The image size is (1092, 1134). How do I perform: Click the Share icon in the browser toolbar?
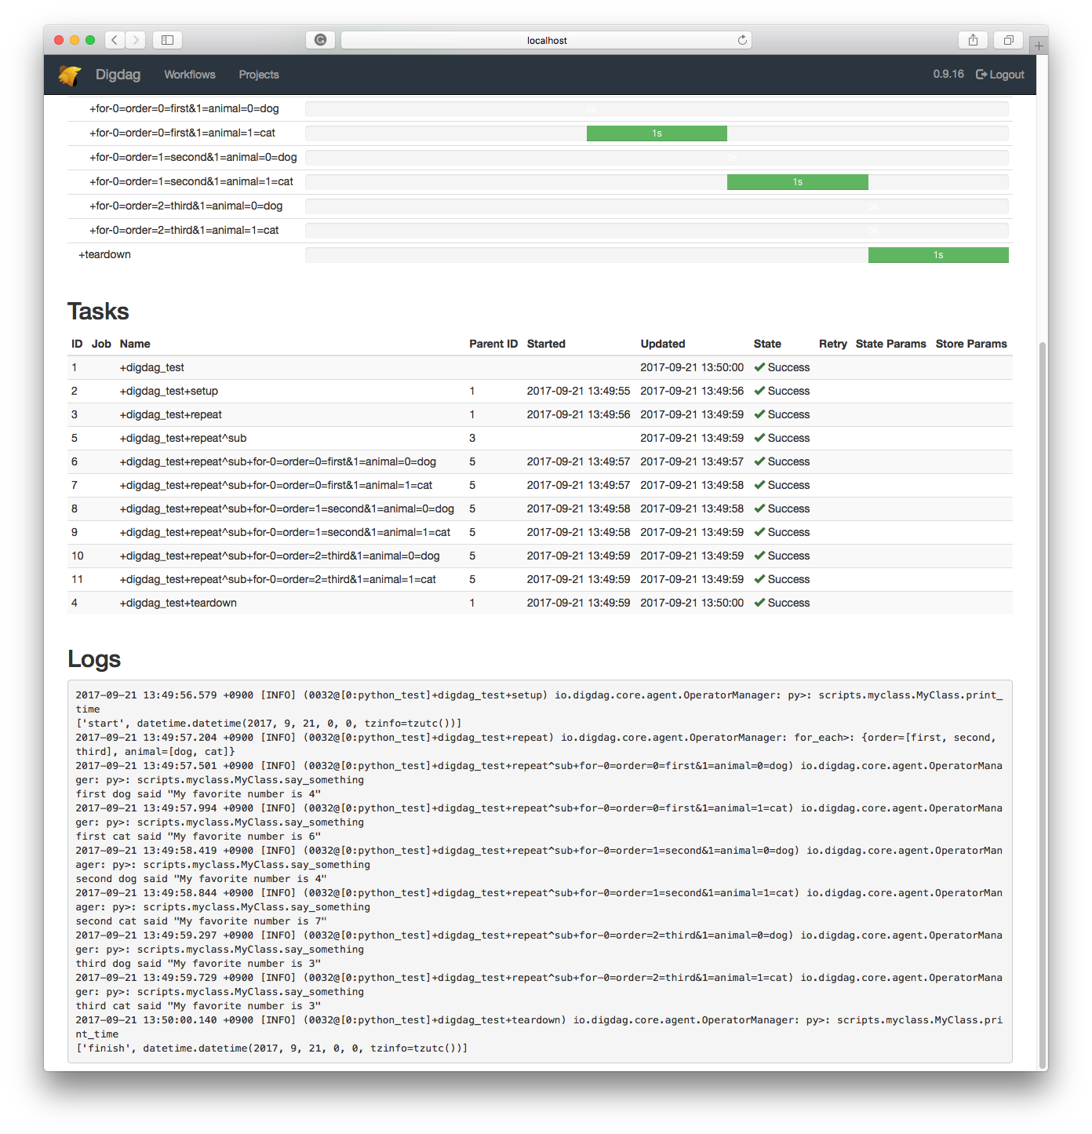pos(973,39)
